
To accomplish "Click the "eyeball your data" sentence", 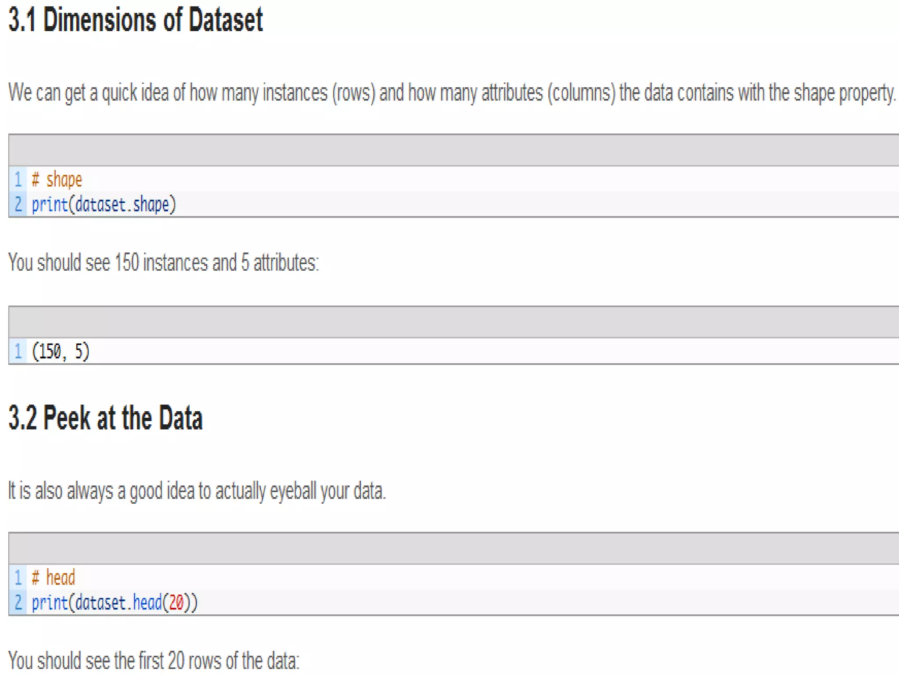I will click(x=197, y=491).
